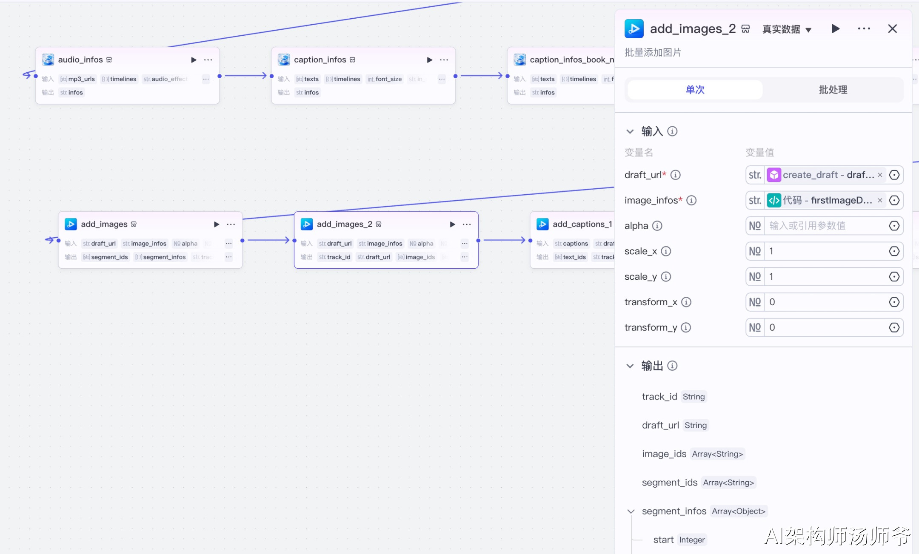Image resolution: width=919 pixels, height=554 pixels.
Task: Click info icon next to draft_url
Action: 675,175
